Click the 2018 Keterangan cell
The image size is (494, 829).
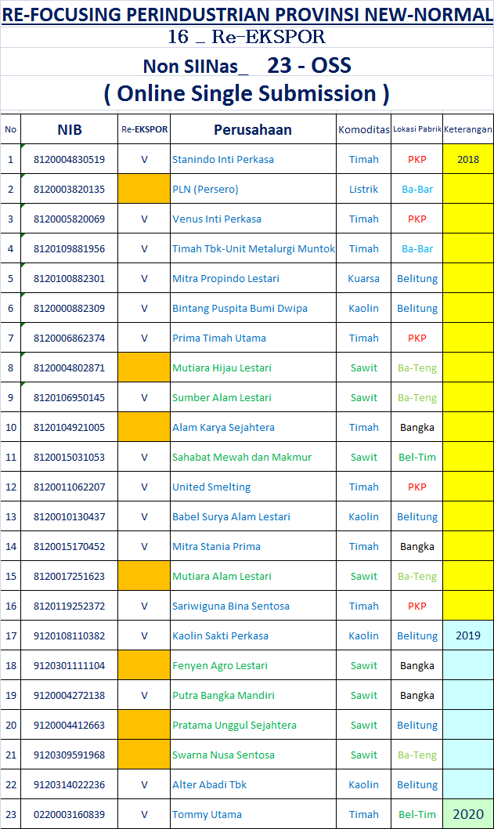pyautogui.click(x=468, y=159)
